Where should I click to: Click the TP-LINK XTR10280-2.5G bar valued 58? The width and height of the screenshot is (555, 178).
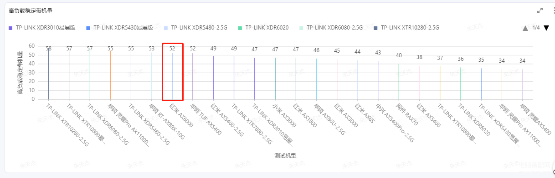pos(48,73)
